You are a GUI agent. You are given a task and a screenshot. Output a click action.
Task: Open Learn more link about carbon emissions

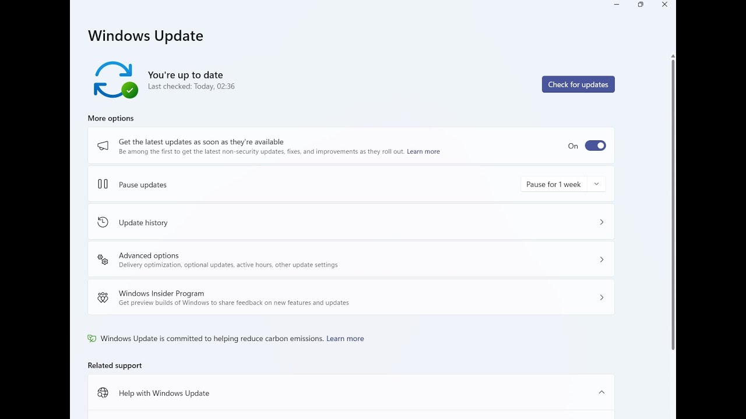(345, 338)
